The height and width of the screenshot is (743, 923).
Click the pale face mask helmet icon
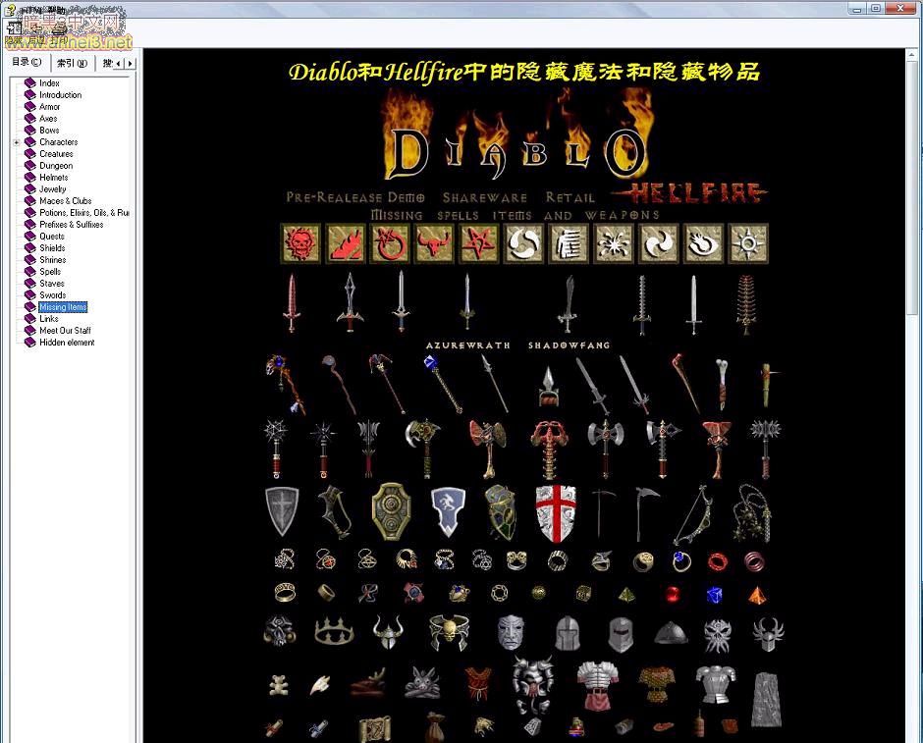click(509, 633)
